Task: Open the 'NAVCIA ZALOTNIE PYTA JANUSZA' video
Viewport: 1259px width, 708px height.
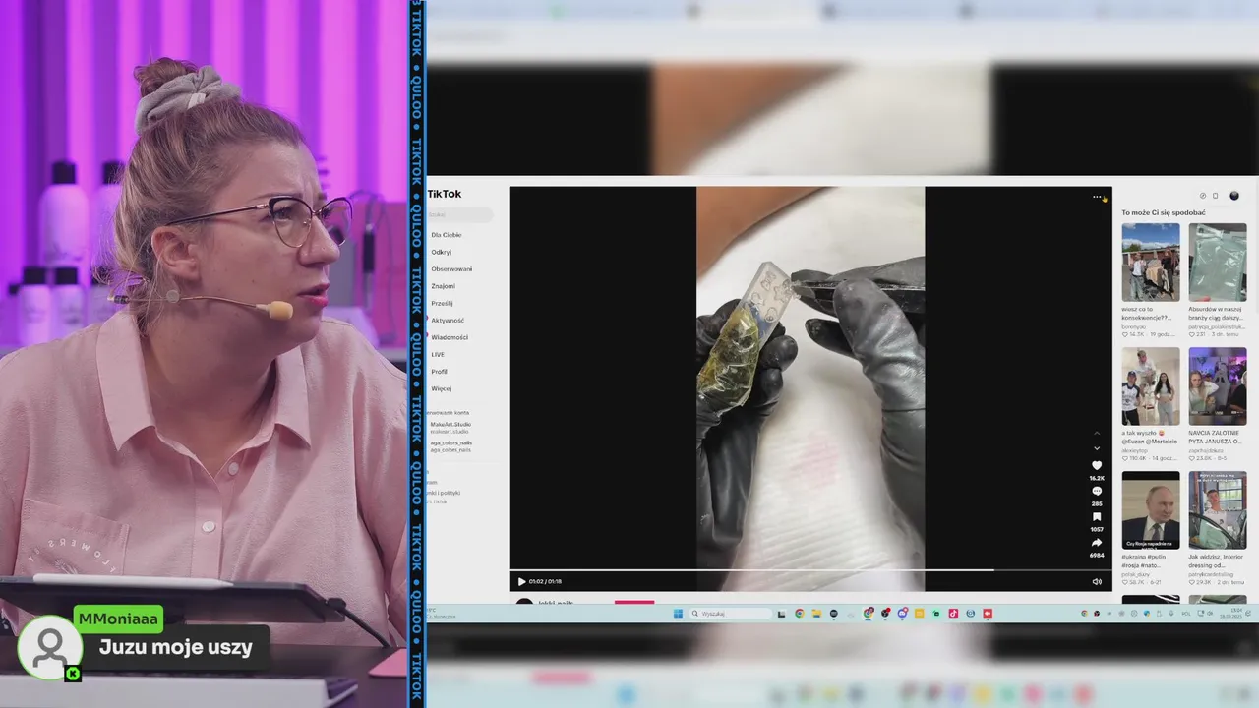Action: [x=1218, y=385]
